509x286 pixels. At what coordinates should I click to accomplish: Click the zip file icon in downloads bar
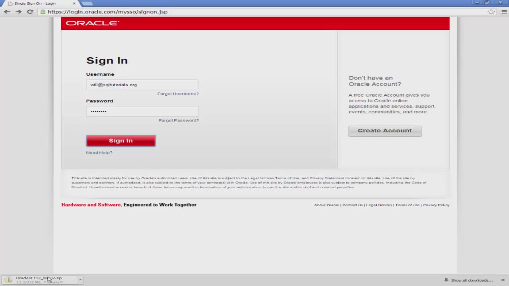pos(8,280)
